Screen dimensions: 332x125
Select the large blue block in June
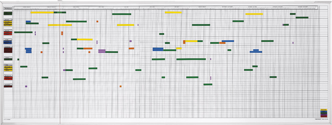click(x=158, y=49)
